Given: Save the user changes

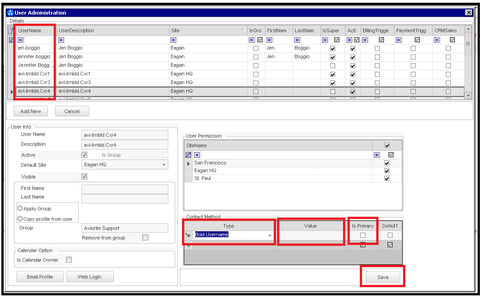Looking at the screenshot, I should click(383, 277).
